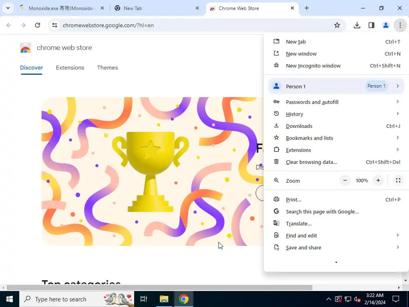Click the horizontal scrollbar thumb
Screen dimensions: 409x307
coord(159,288)
